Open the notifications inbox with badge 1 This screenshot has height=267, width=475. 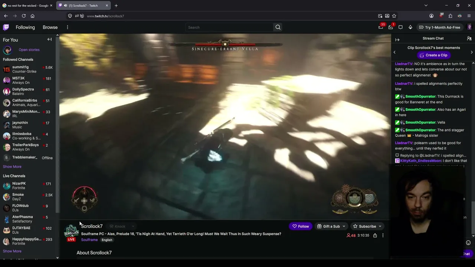tap(391, 27)
